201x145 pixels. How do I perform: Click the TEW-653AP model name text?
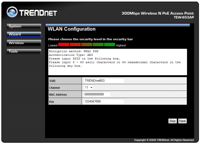coord(184,17)
